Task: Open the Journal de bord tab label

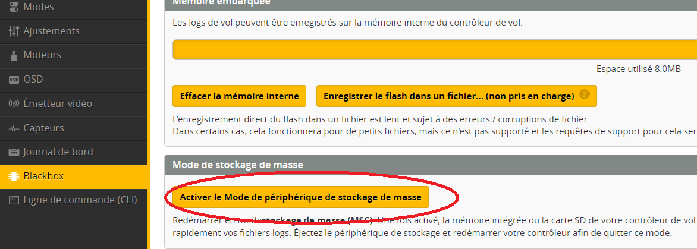Action: click(x=58, y=152)
